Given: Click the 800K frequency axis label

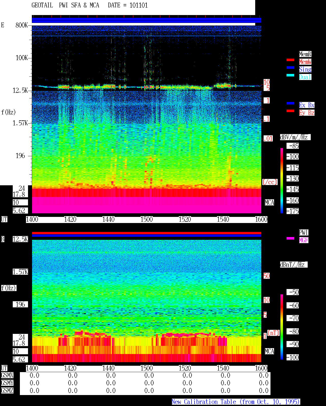Looking at the screenshot, I should 22,25.
